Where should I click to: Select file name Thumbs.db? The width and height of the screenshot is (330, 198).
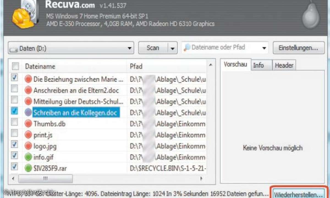(x=50, y=124)
